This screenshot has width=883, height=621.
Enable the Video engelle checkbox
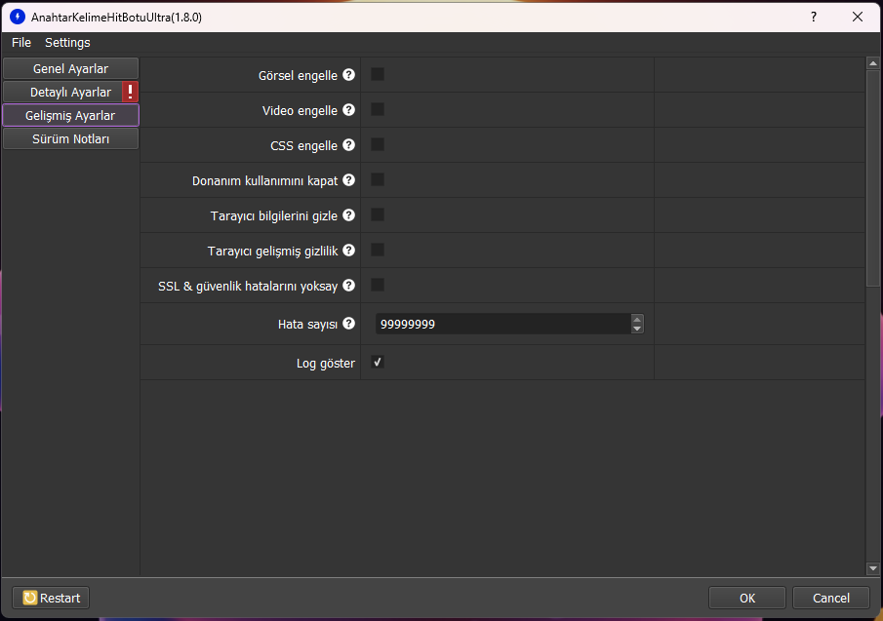[x=378, y=109]
